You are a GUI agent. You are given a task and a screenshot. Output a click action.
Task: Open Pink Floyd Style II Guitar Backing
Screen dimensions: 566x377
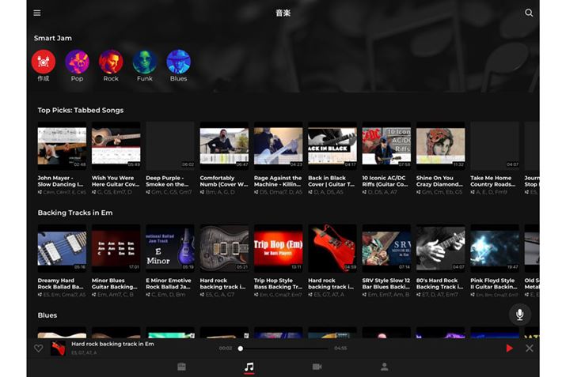495,261
